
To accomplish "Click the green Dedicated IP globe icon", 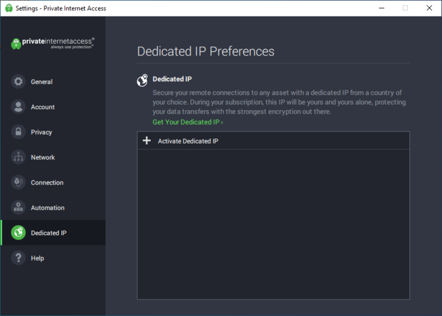I will pos(18,233).
